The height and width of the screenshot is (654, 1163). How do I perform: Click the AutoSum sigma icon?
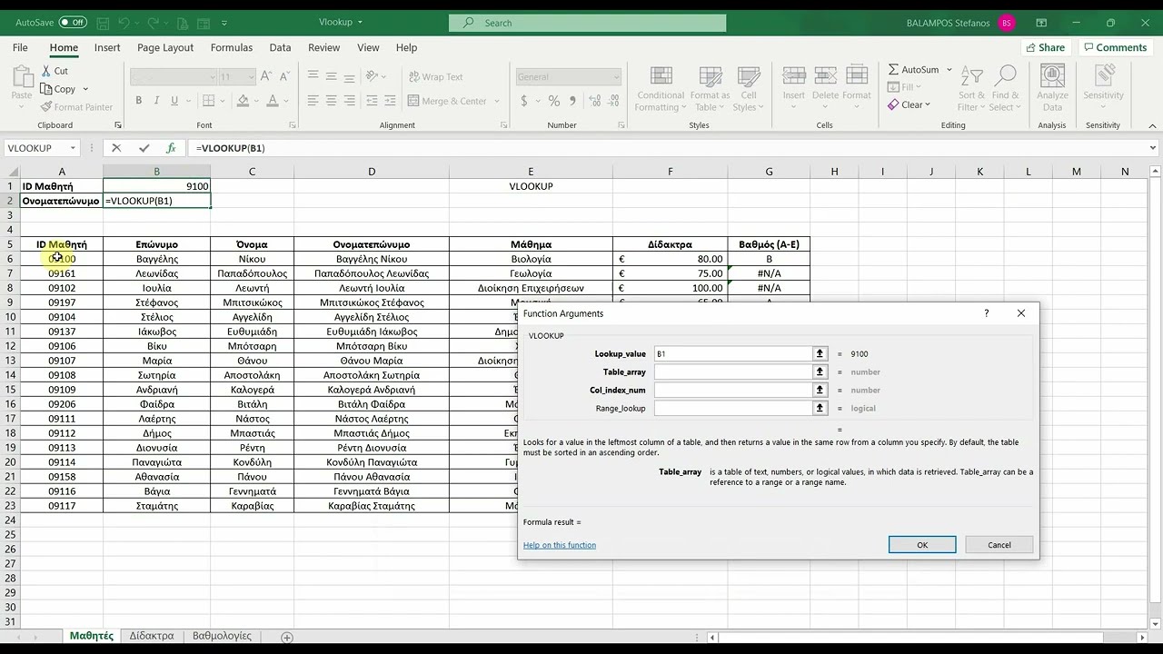[x=894, y=69]
